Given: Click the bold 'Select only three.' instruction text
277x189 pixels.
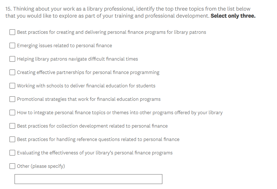Looking at the screenshot, I should pos(233,16).
